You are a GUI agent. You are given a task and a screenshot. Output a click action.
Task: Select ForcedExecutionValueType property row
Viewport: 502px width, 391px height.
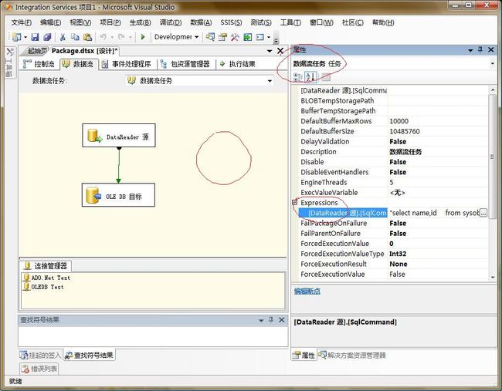coord(393,254)
